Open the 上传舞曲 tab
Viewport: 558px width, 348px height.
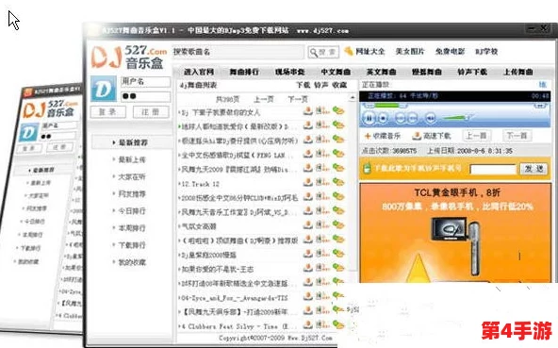(x=518, y=72)
